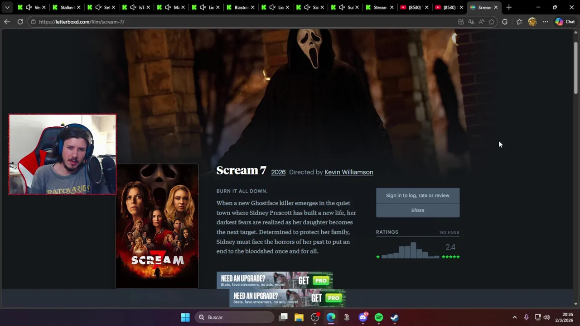The image size is (580, 326).
Task: Open the Windows Start menu
Action: tap(185, 317)
